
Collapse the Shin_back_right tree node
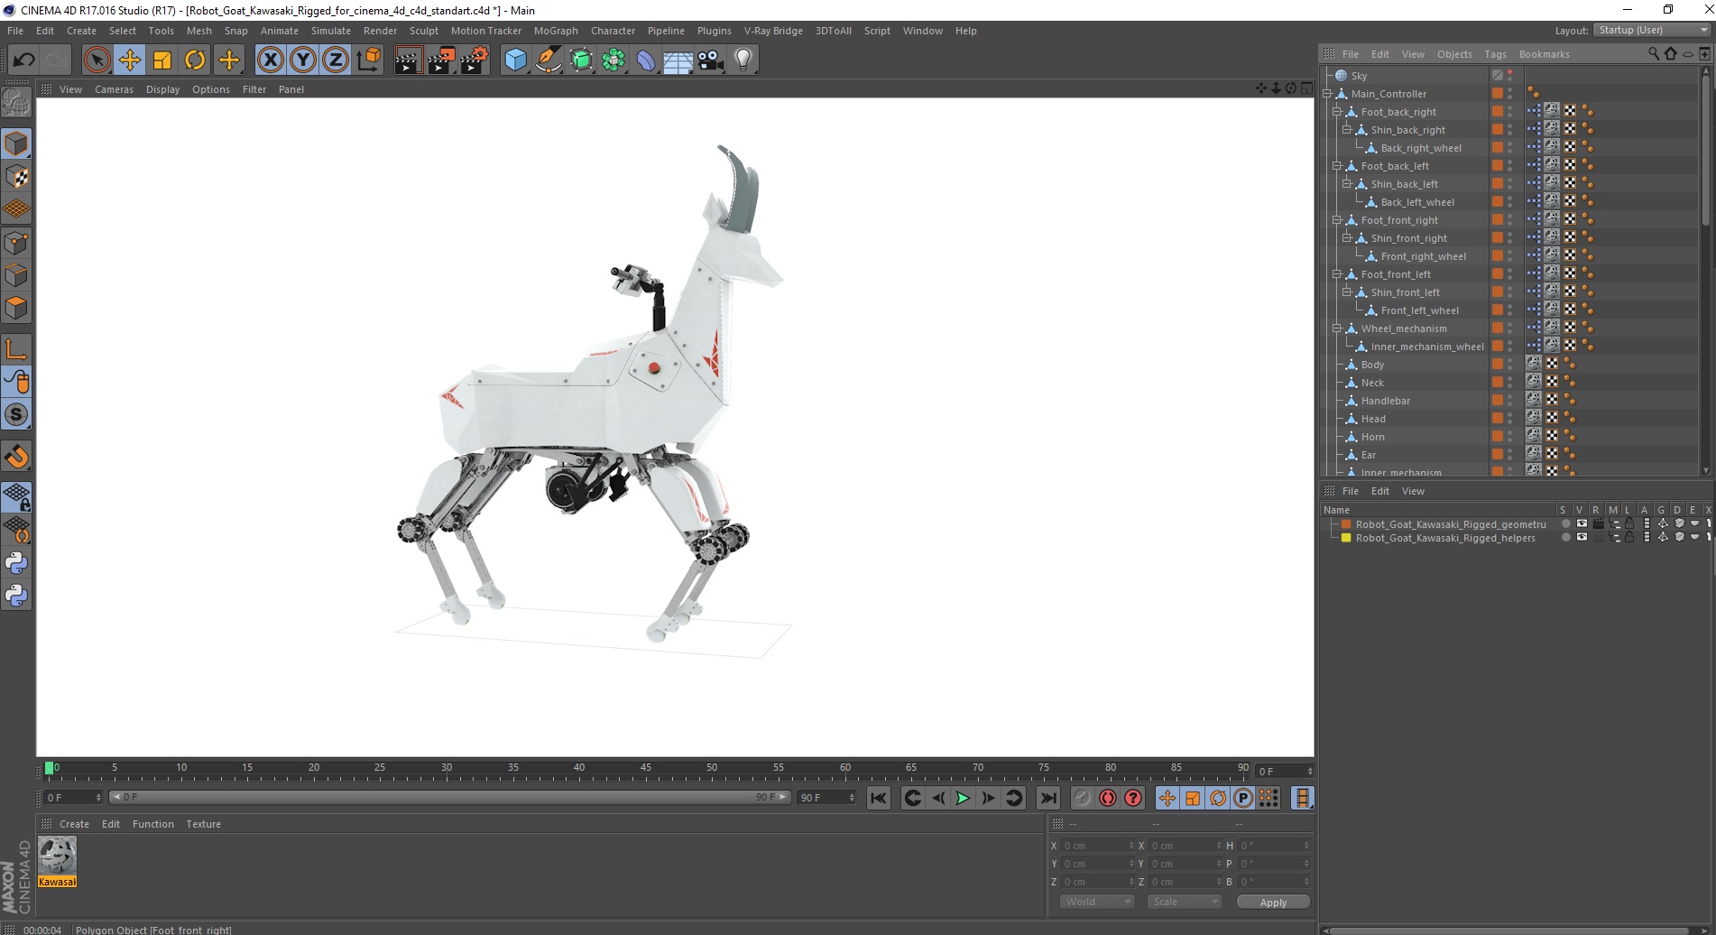(x=1347, y=130)
